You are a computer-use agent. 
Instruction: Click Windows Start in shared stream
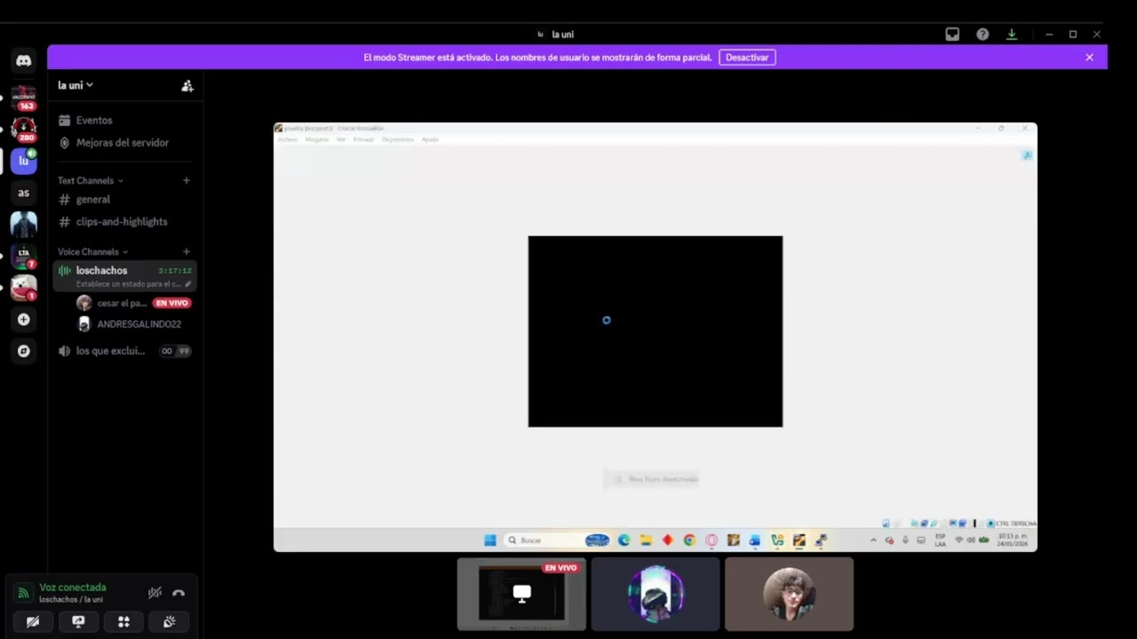click(490, 540)
